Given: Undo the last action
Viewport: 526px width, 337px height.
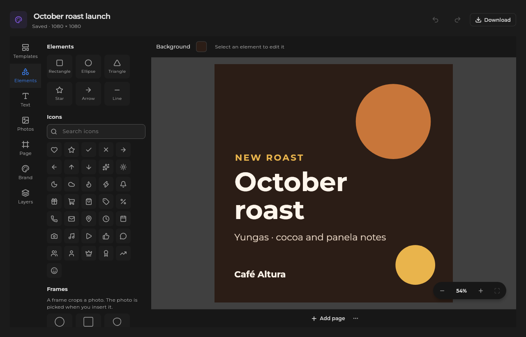Looking at the screenshot, I should coord(436,20).
